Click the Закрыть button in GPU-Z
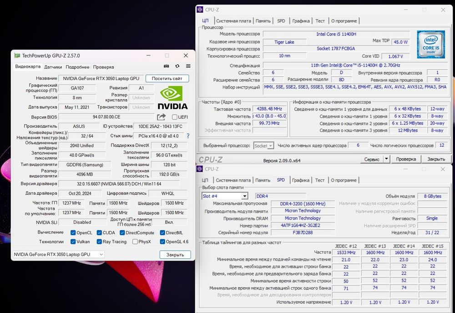This screenshot has width=455, height=313. click(175, 255)
